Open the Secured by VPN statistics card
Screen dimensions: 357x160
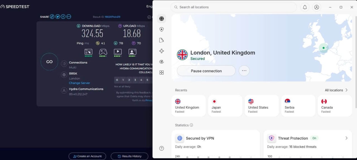(x=216, y=144)
